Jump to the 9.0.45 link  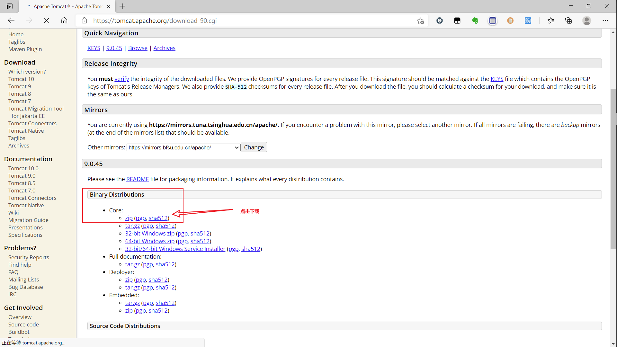click(x=114, y=48)
